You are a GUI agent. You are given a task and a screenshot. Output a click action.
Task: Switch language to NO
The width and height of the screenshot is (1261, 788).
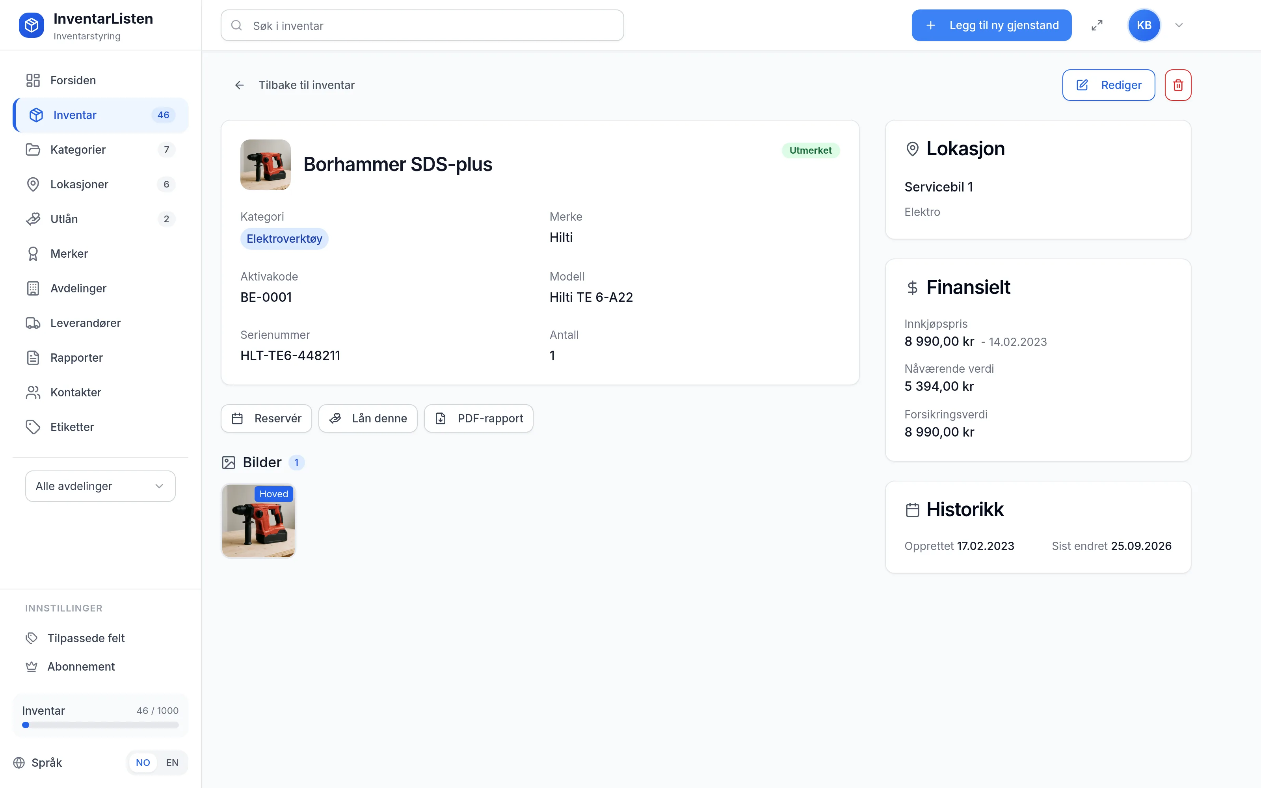click(x=143, y=762)
